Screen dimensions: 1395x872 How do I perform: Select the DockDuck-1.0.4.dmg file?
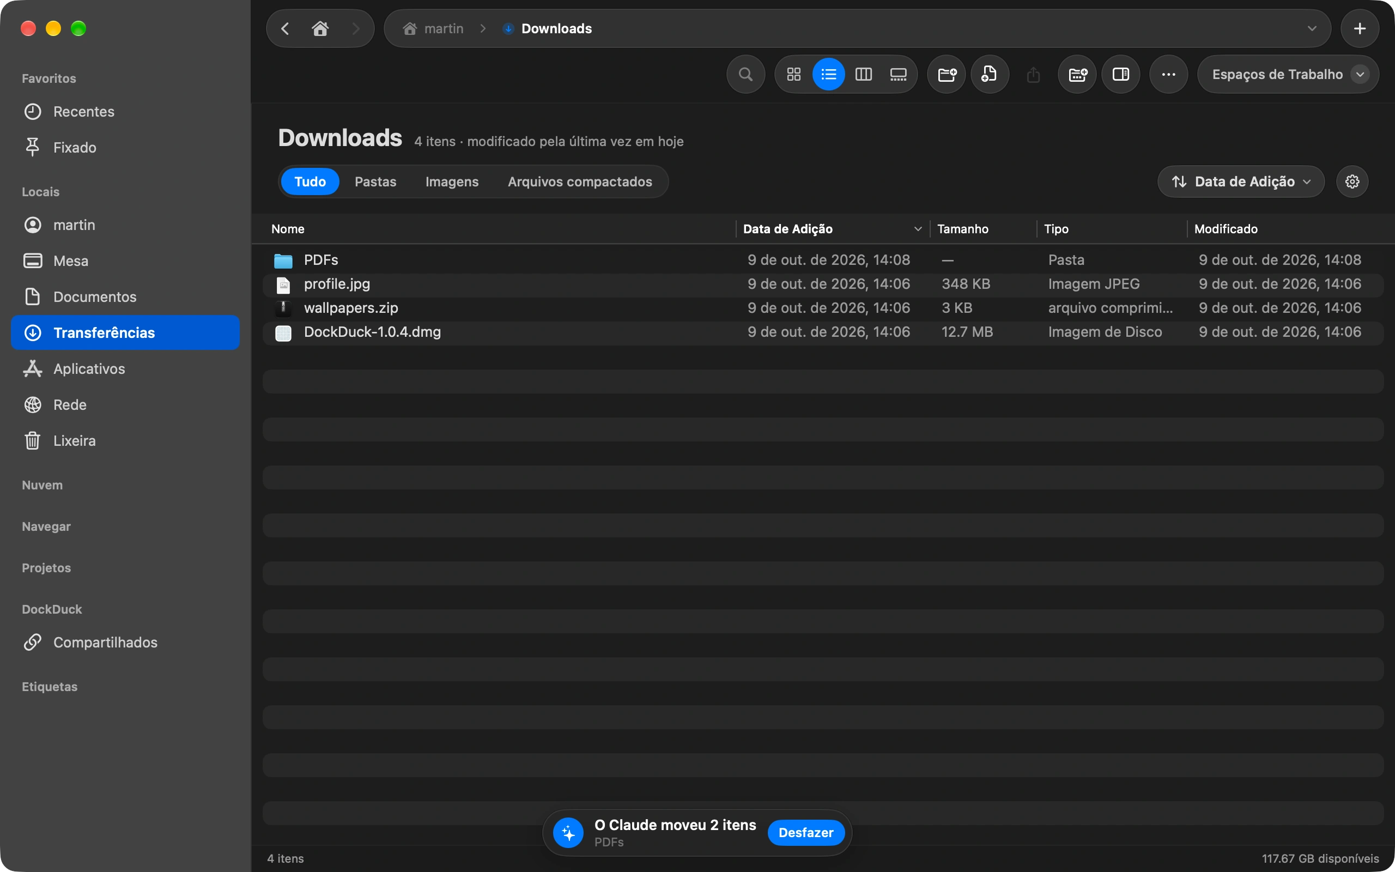(823, 332)
